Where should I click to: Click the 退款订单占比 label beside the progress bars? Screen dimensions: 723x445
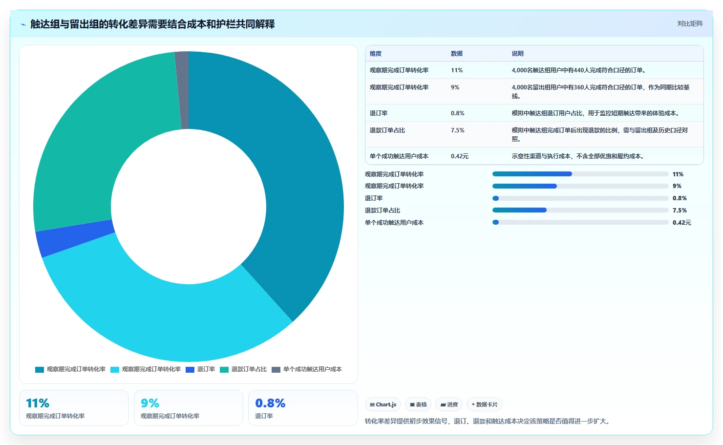(383, 211)
